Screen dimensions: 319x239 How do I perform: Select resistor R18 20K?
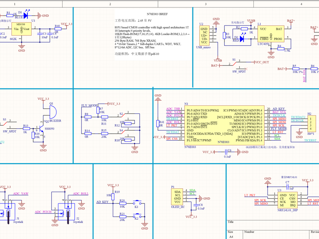pyautogui.click(x=128, y=140)
